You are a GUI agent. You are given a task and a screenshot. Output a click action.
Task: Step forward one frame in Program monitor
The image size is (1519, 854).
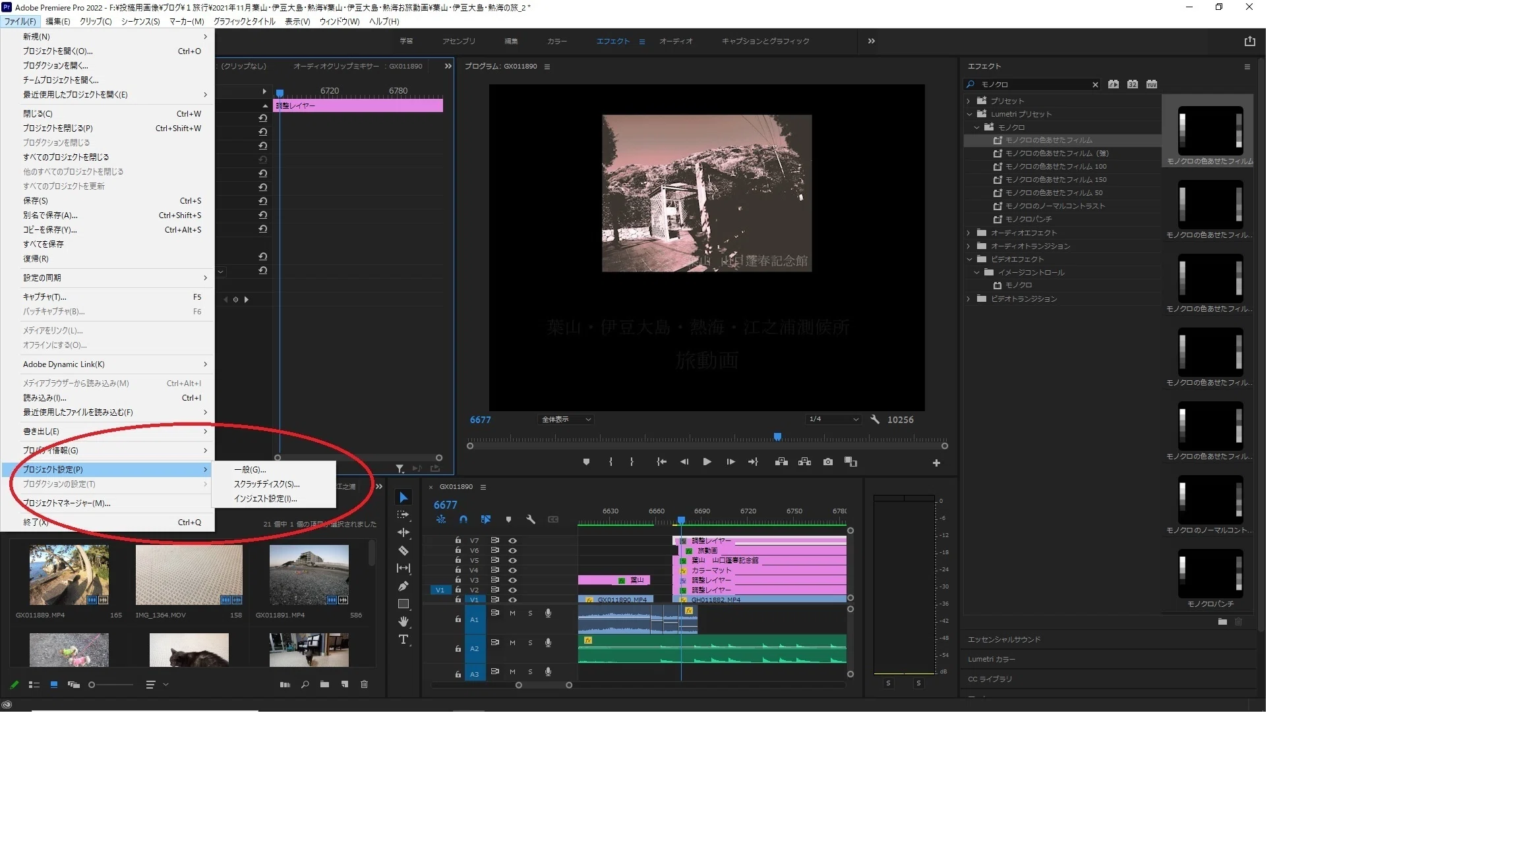(730, 462)
